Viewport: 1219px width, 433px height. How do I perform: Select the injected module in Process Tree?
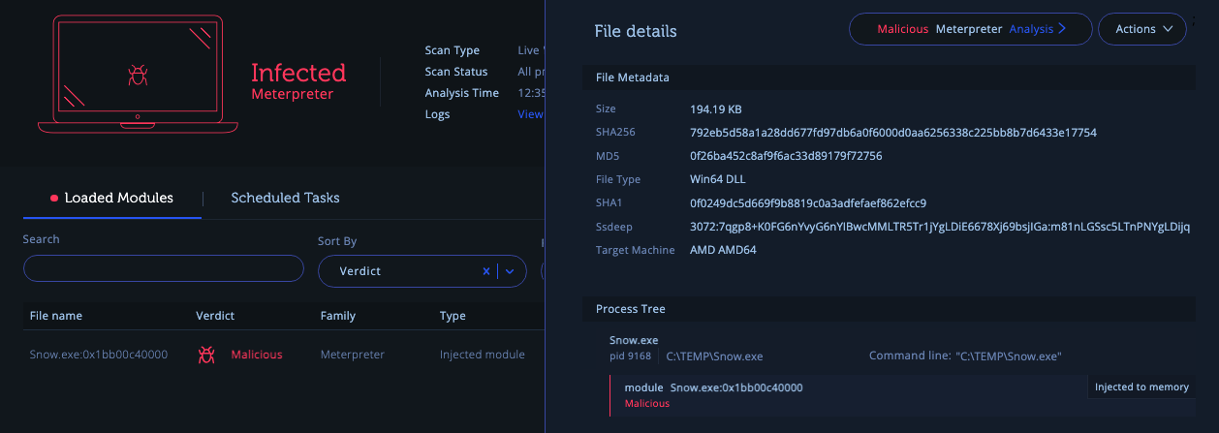tap(735, 387)
